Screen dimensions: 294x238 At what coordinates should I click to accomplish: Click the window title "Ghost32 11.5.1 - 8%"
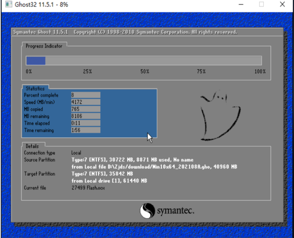(x=41, y=5)
